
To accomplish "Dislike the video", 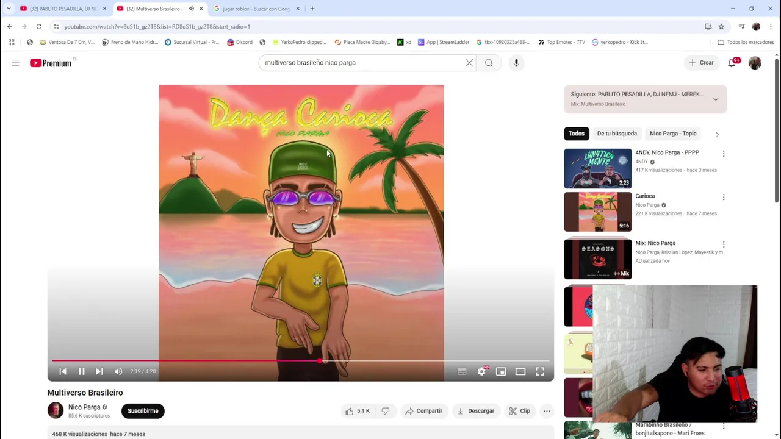I will pos(386,411).
